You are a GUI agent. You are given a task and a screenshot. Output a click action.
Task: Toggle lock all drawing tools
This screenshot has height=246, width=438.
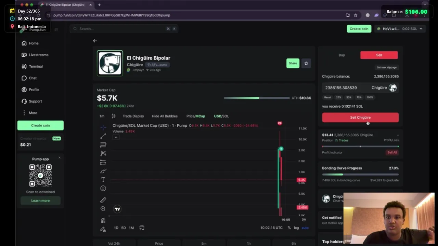103,229
